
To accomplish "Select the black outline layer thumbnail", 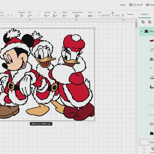I will click(152, 133).
